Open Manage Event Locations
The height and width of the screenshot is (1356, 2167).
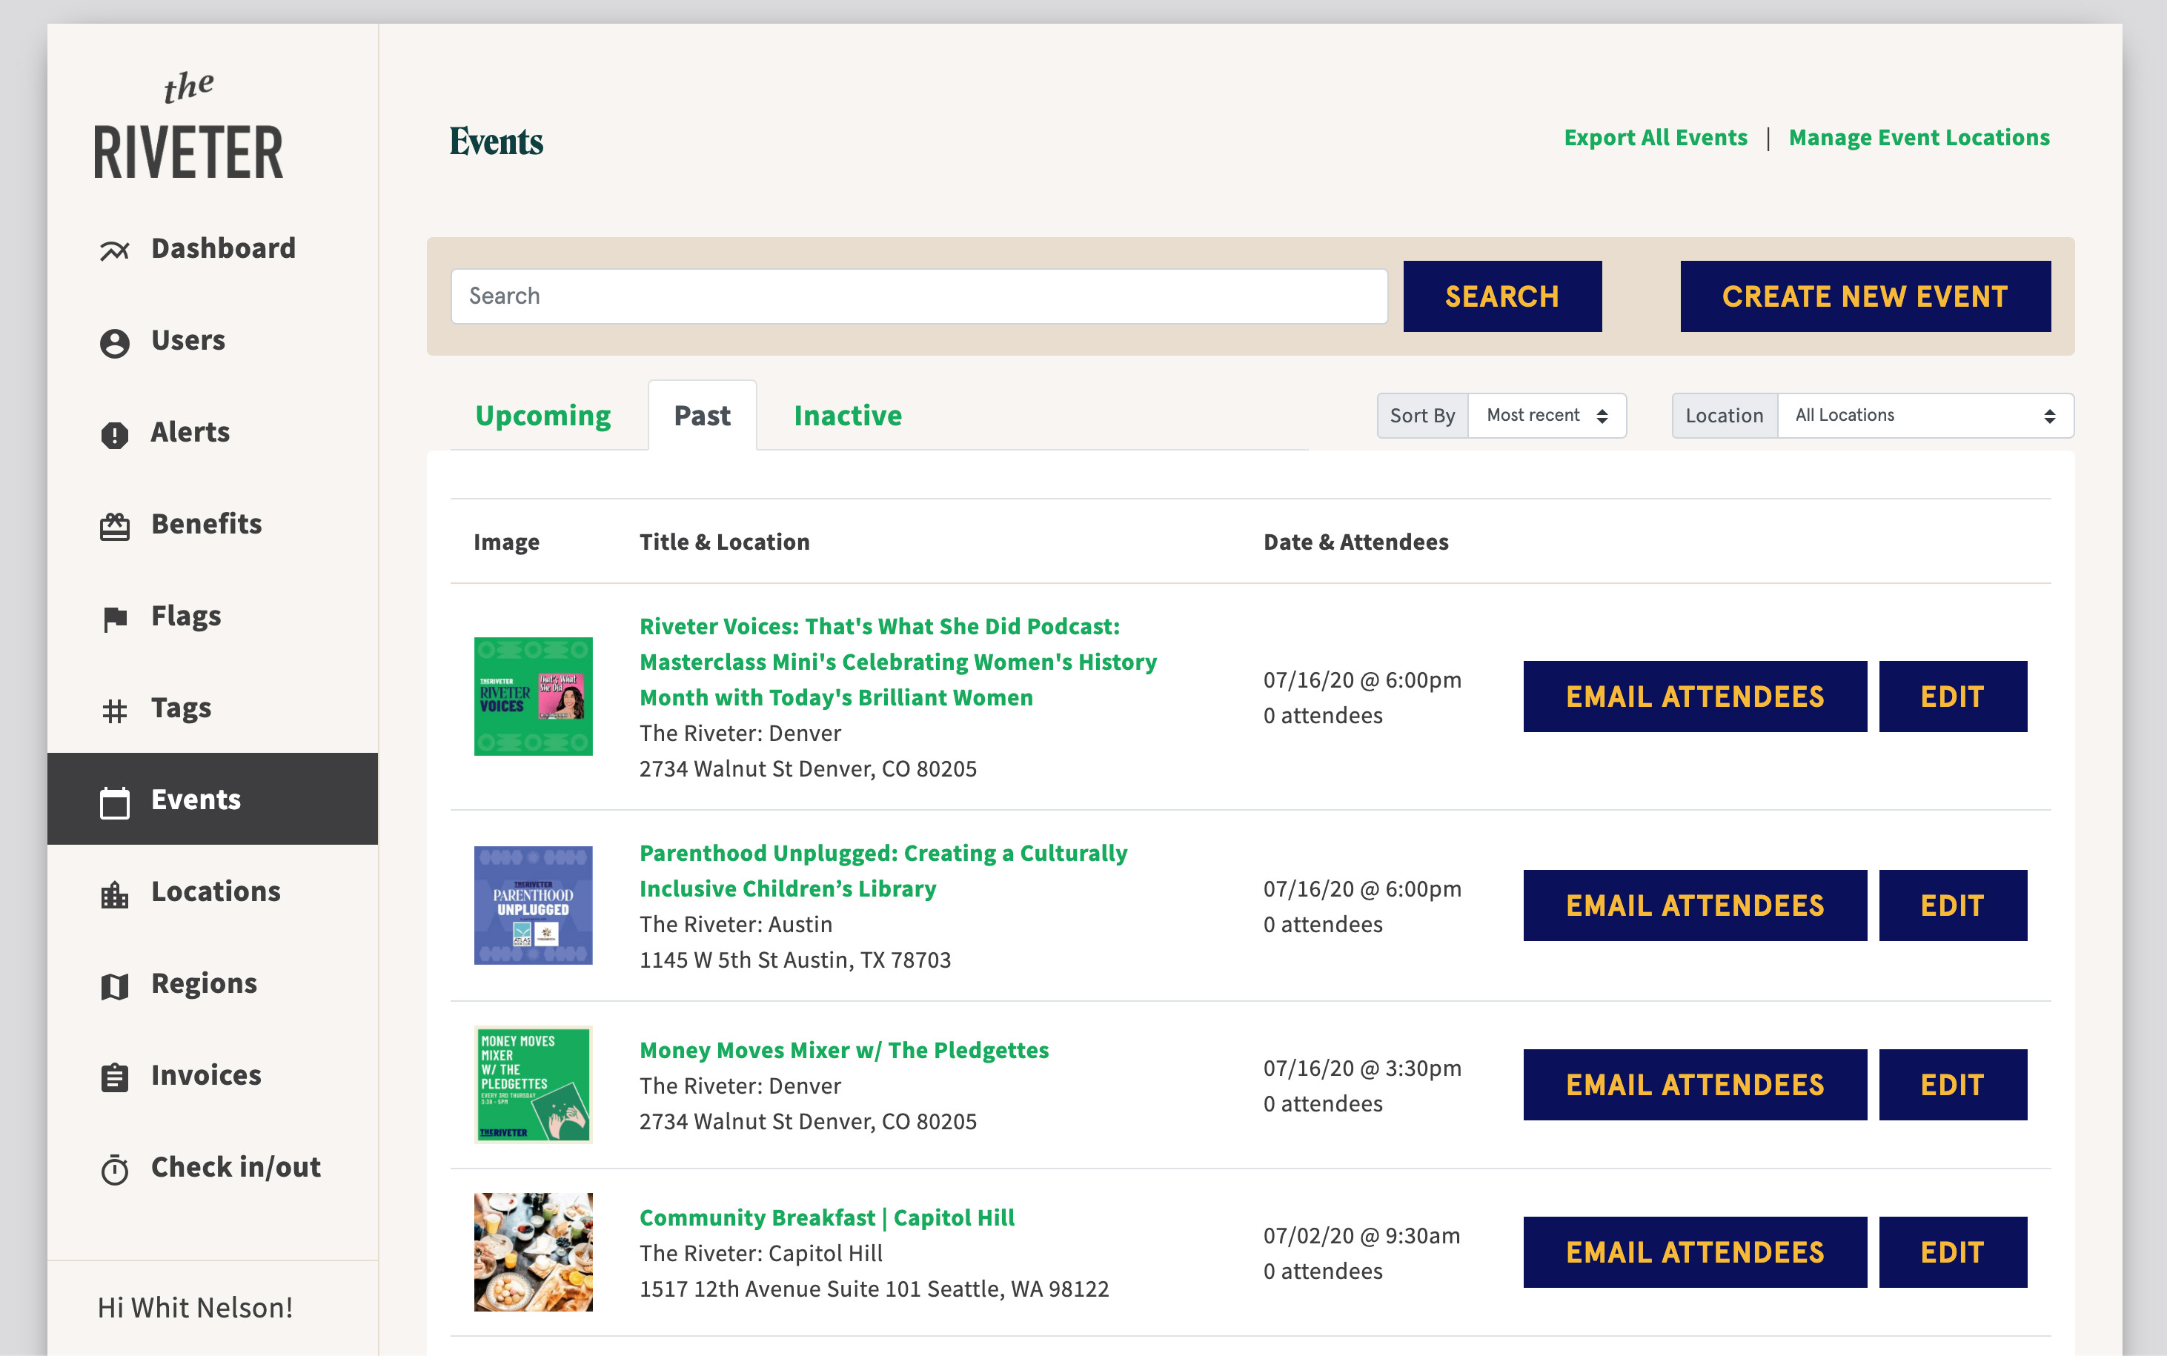click(1919, 137)
